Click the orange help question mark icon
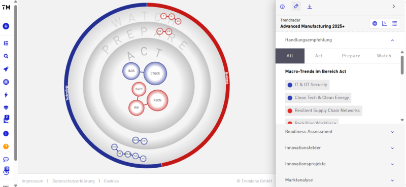 [x=6, y=146]
